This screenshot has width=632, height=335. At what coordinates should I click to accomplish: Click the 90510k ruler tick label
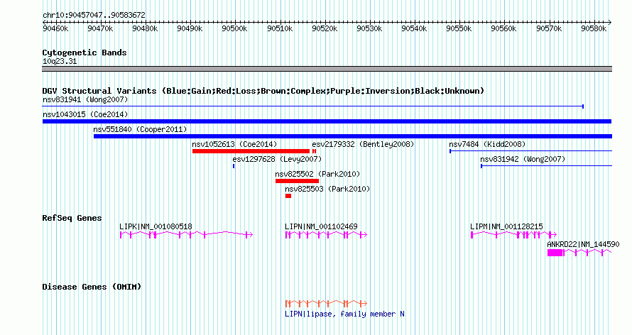pyautogui.click(x=280, y=28)
